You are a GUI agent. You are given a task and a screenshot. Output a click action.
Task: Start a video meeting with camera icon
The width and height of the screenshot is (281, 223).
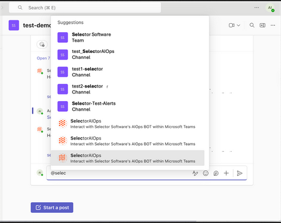coord(232,25)
